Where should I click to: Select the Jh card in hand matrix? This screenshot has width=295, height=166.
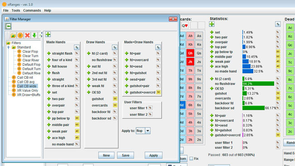tap(191, 62)
